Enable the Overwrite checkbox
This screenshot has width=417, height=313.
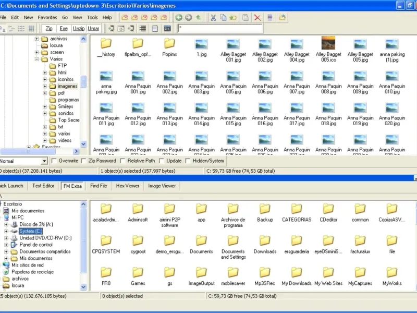tap(54, 161)
